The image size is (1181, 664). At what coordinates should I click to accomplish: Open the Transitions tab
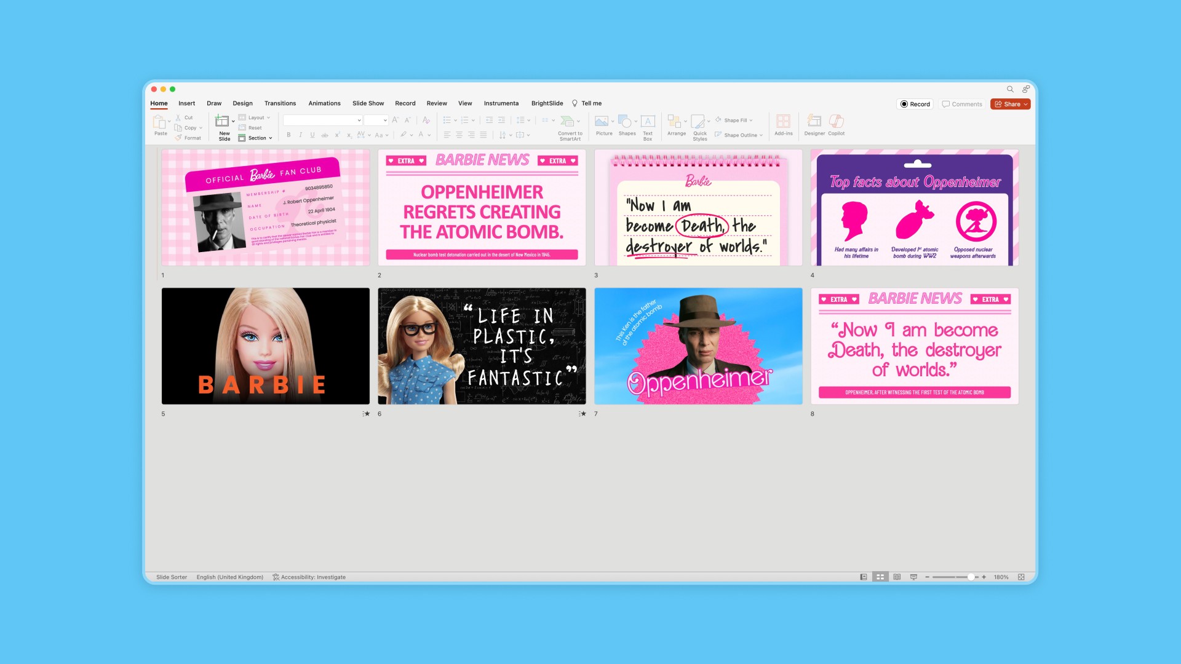[x=280, y=103]
